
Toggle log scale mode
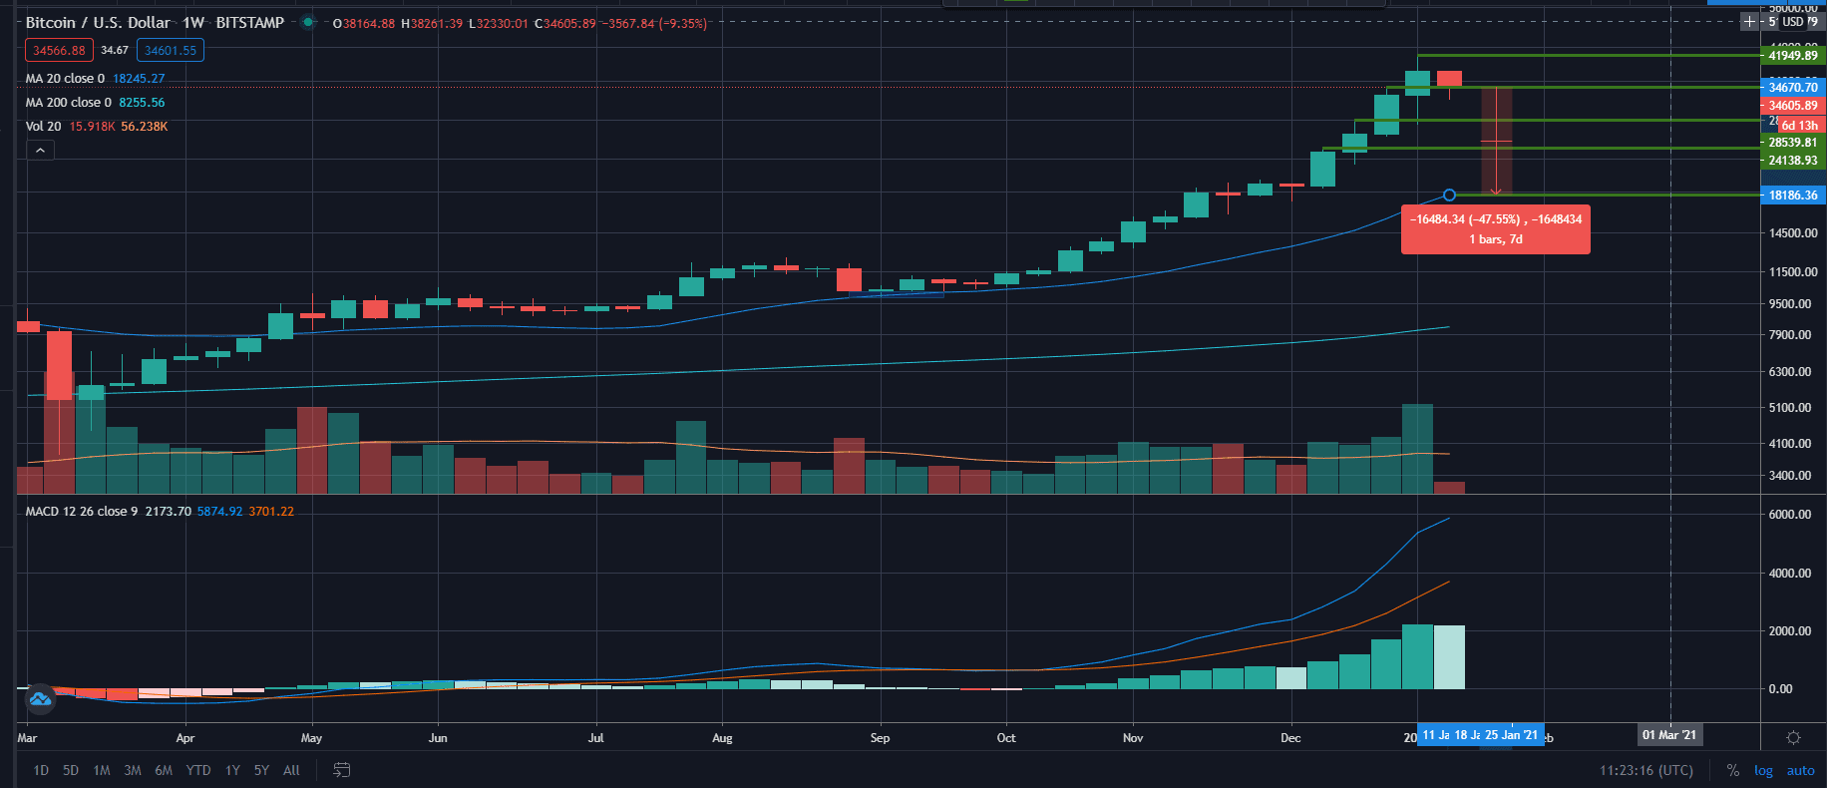pos(1763,770)
